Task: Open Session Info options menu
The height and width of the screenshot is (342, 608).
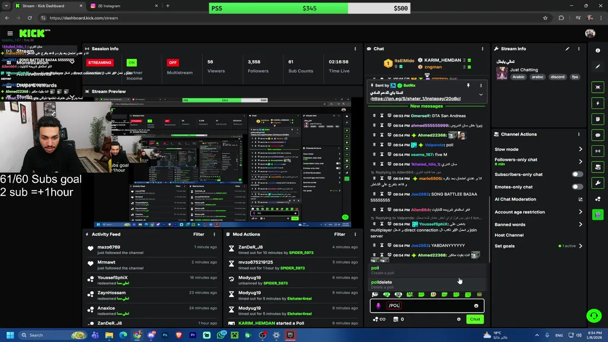Action: point(355,48)
